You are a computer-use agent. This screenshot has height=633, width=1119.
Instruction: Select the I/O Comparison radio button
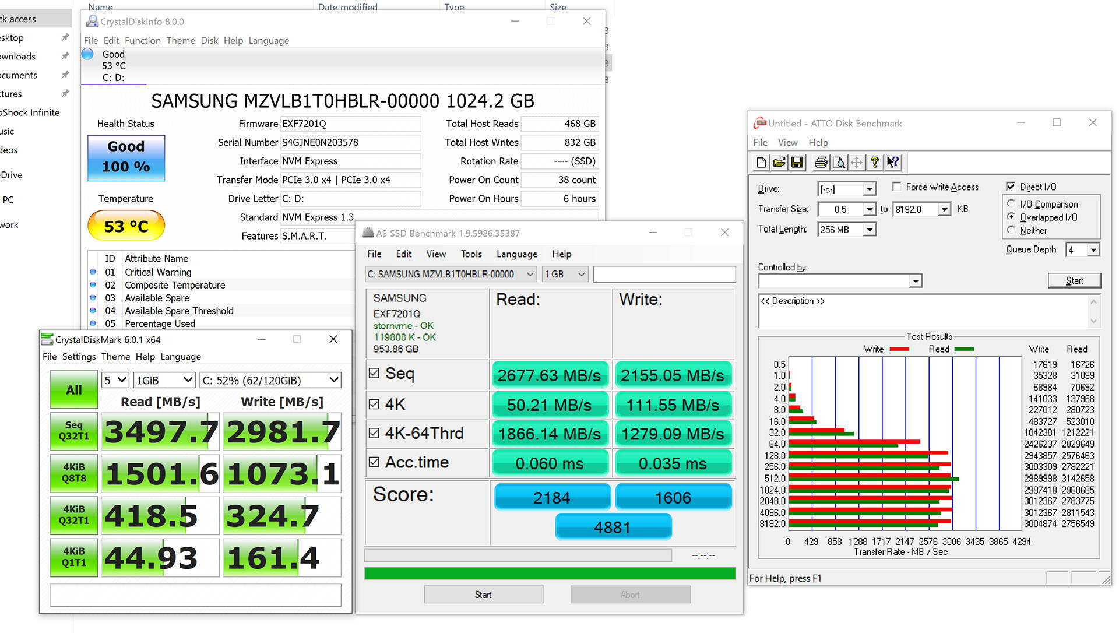point(1011,203)
